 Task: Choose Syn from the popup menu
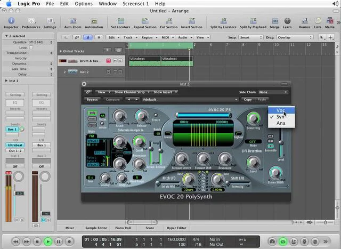281,117
